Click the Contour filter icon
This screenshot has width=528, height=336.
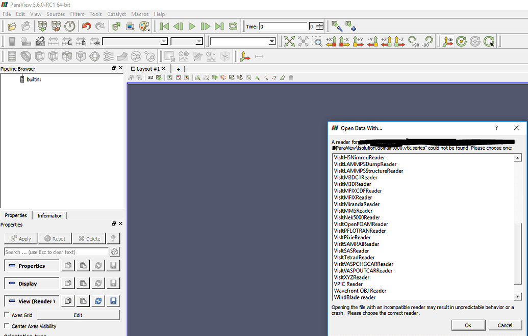pos(26,57)
